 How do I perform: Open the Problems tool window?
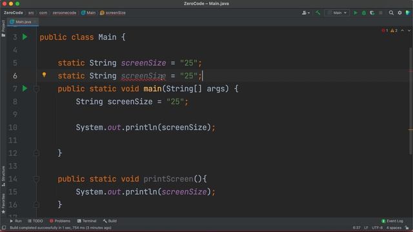[x=60, y=221]
